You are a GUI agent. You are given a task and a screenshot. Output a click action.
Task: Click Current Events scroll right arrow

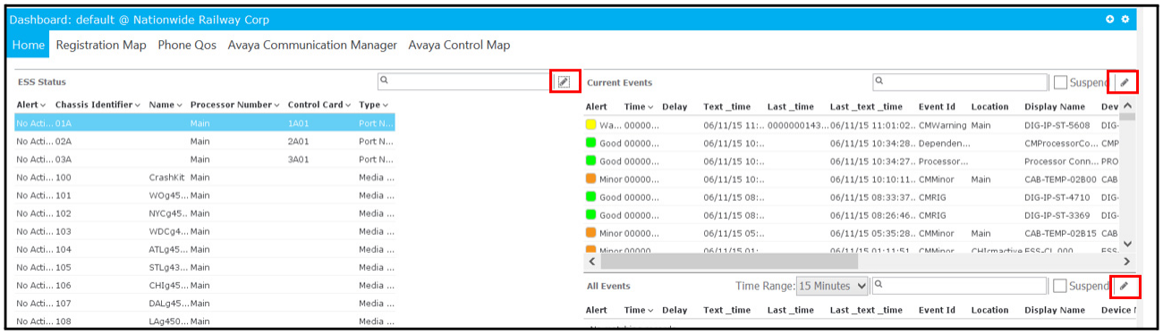(1127, 263)
